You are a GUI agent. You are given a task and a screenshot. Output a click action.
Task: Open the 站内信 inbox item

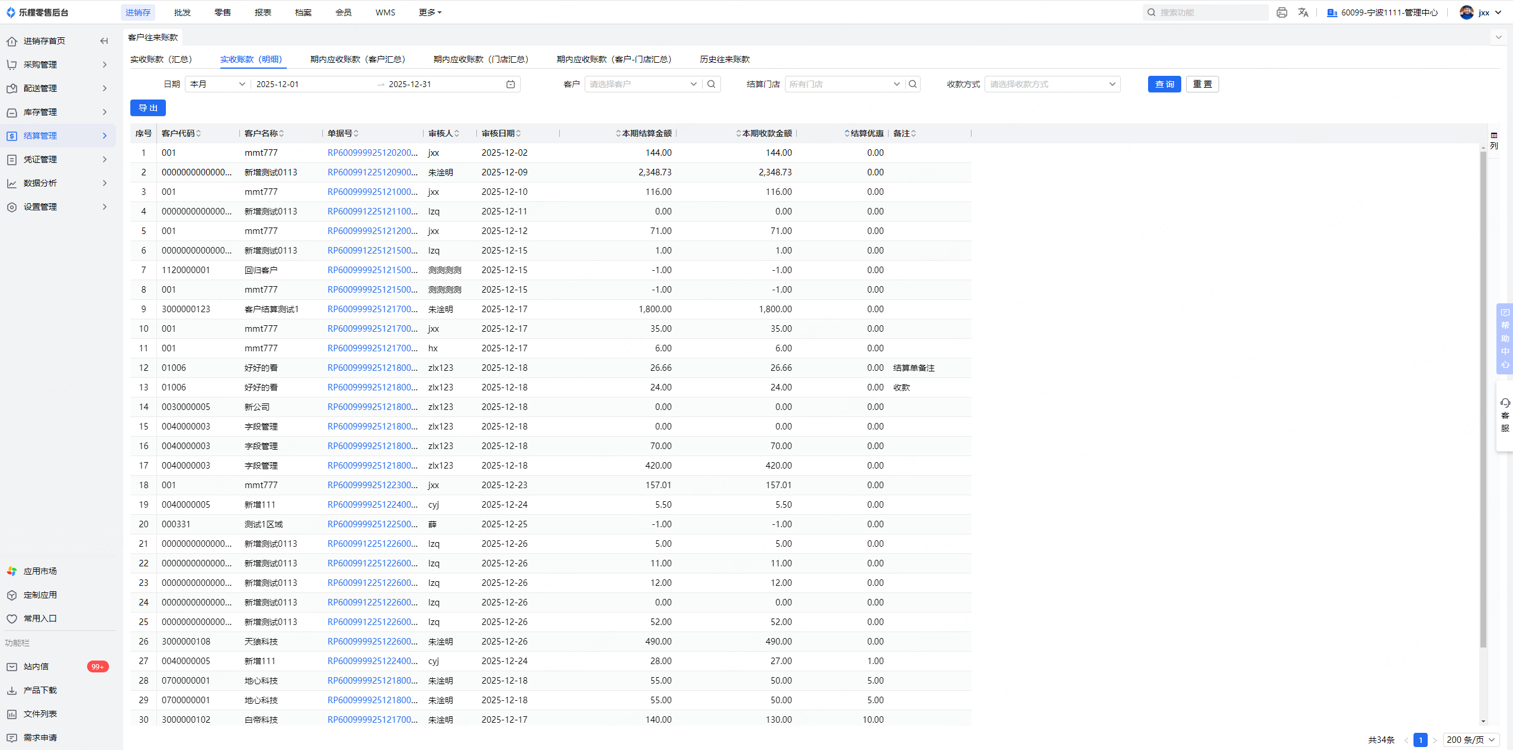click(x=36, y=666)
